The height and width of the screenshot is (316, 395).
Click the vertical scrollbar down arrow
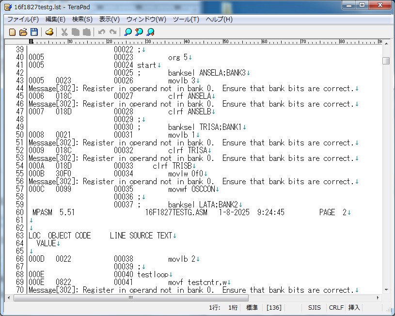[386, 290]
